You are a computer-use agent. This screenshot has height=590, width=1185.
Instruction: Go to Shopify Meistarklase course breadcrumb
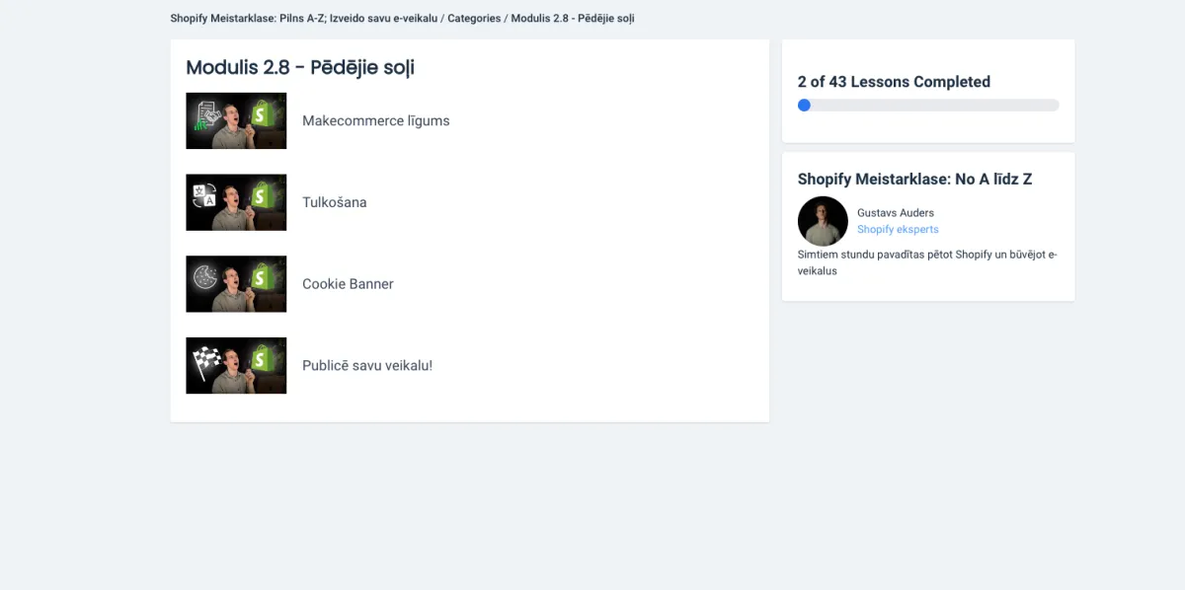tap(303, 19)
